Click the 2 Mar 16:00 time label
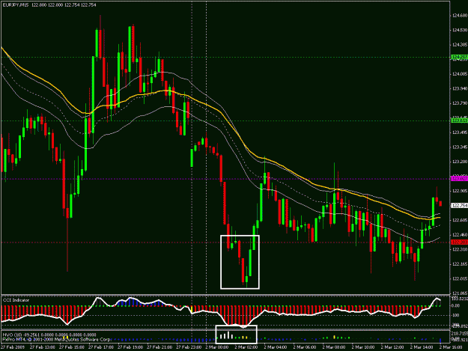Image resolution: width=468 pixels, height=351 pixels. coord(451,347)
